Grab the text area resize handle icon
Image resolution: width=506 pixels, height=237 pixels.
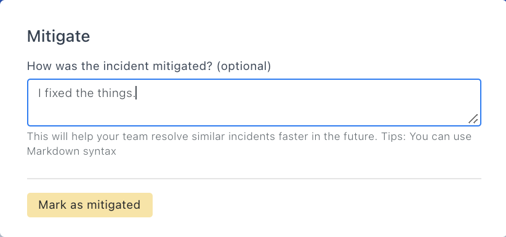(x=473, y=119)
